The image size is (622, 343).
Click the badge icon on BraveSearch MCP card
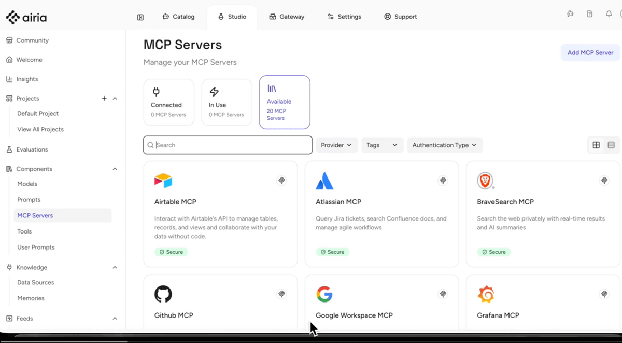pyautogui.click(x=604, y=181)
